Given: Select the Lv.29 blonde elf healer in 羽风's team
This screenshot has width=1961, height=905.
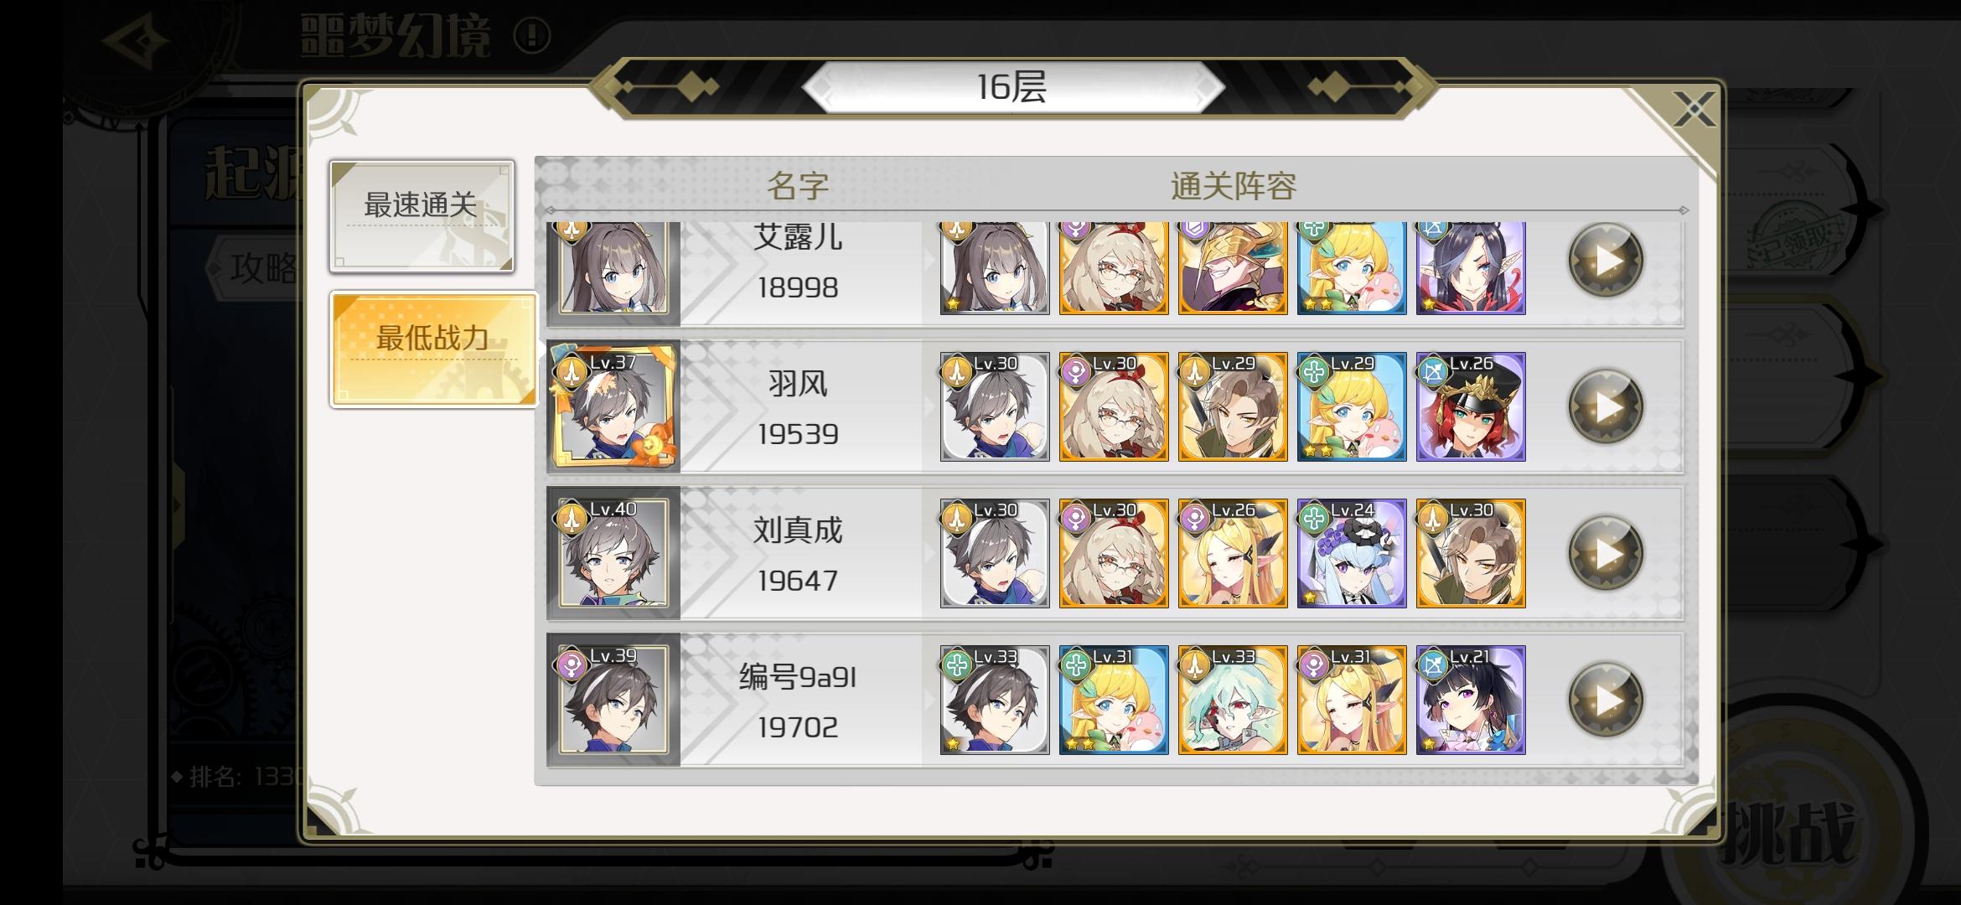Looking at the screenshot, I should pos(1352,407).
